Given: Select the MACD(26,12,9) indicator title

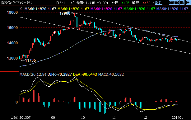Looking at the screenshot, I should point(33,74).
